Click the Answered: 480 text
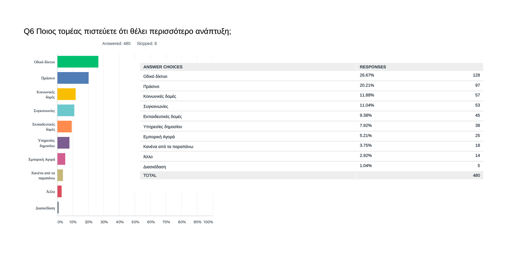Image resolution: width=507 pixels, height=253 pixels. pos(116,44)
